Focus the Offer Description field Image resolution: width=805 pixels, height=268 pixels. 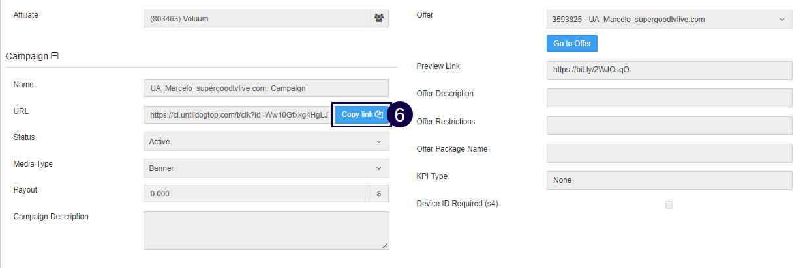click(x=669, y=98)
